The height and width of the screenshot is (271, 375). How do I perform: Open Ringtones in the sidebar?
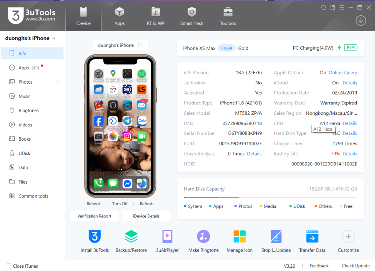pos(32,110)
